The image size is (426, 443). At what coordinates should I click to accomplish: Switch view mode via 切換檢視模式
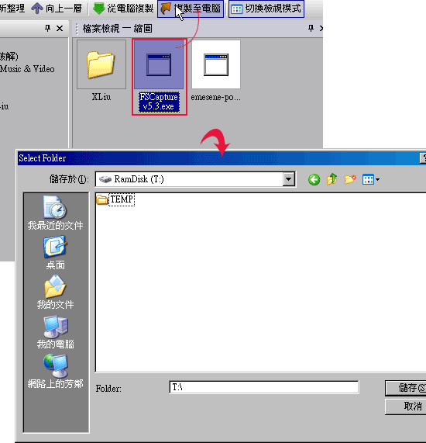tap(266, 9)
